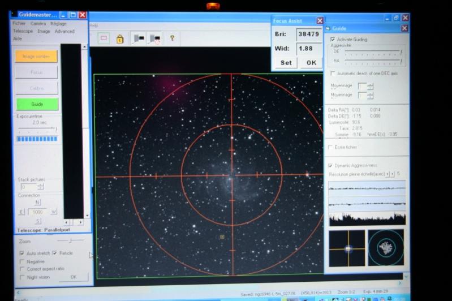452x301 pixels.
Task: Select the small yellow guide star box
Action: coord(222,236)
